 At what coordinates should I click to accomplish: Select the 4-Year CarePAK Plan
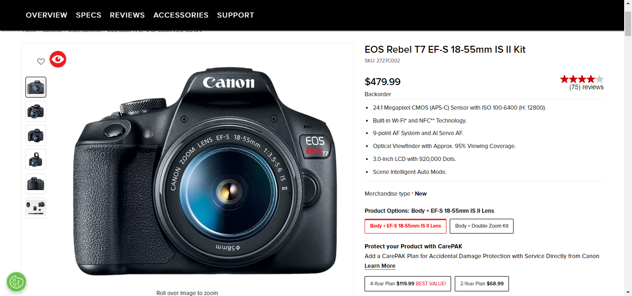pos(408,284)
